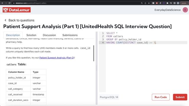Switch to the Solution tab
This screenshot has width=189, height=106.
click(x=31, y=35)
